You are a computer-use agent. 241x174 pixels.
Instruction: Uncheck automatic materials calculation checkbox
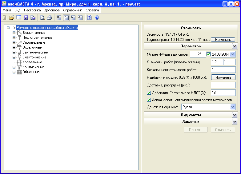point(149,100)
